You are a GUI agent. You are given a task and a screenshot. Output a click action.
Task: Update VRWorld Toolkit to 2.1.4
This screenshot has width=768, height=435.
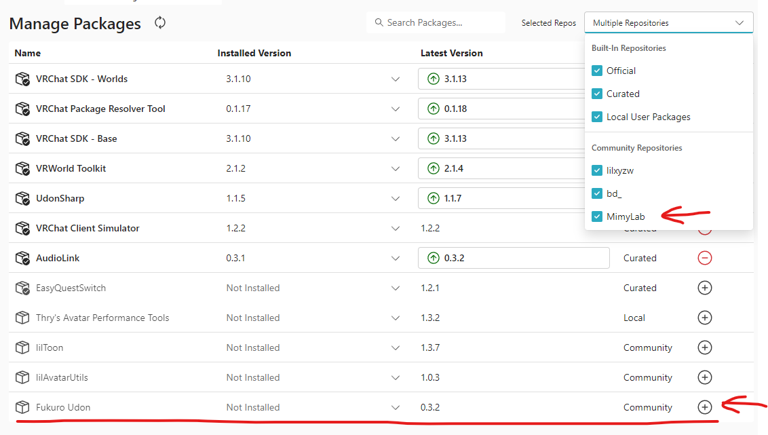(501, 168)
